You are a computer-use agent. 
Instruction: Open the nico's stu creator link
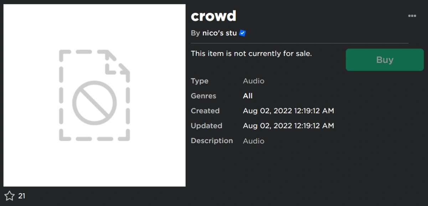click(x=219, y=33)
